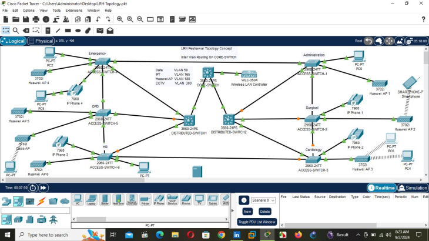
Task: Click the device search input field
Action: (35, 210)
